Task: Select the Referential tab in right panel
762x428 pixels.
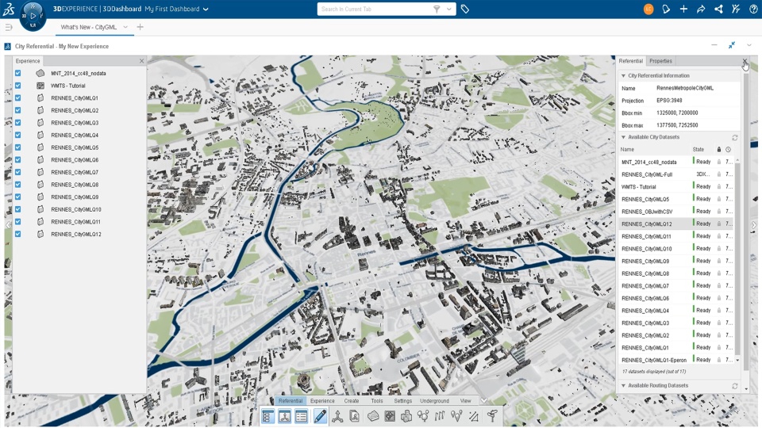Action: click(x=631, y=61)
